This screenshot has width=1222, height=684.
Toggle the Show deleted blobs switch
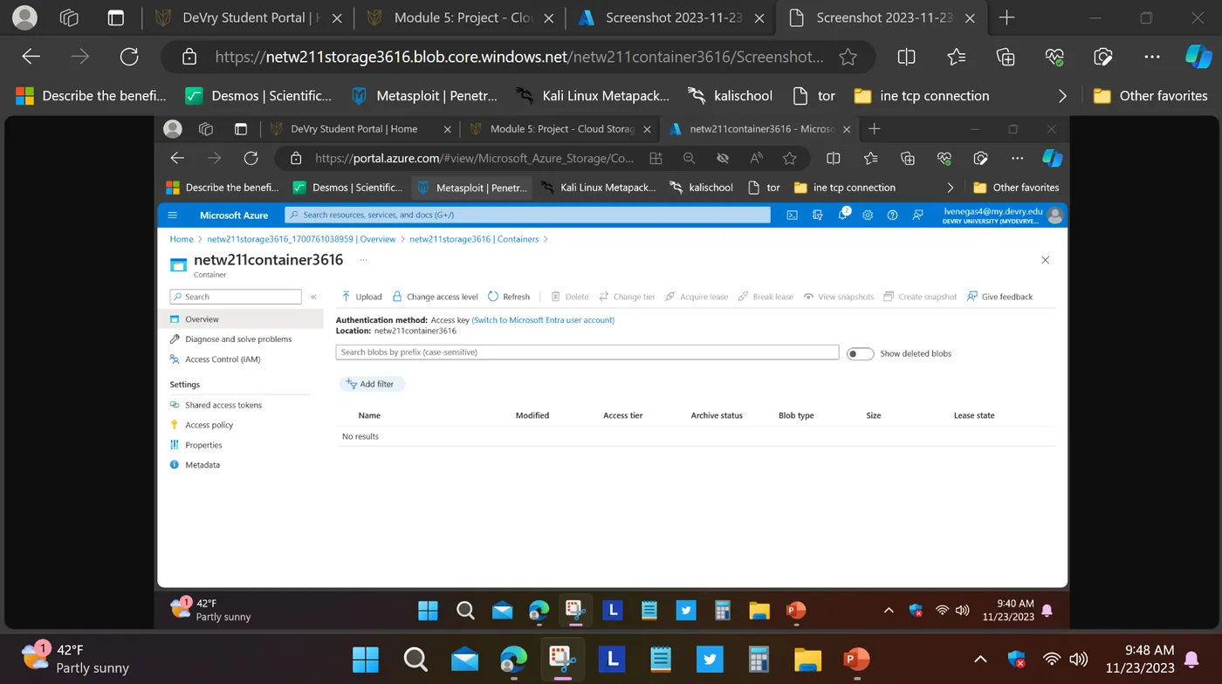pyautogui.click(x=860, y=353)
